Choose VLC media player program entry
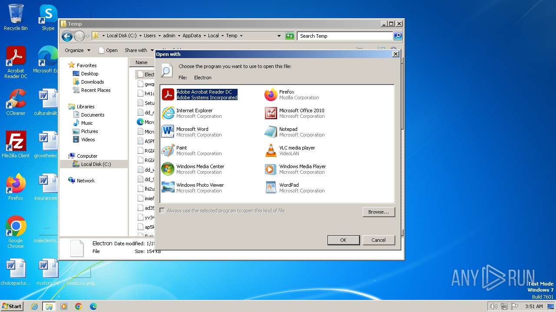 pos(290,150)
